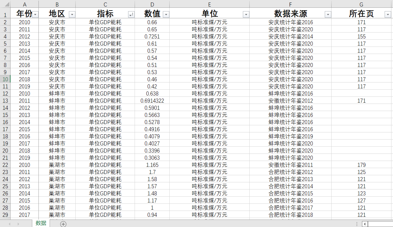Click 单位GDP能耗 cell in row 16
Screen dimensions: 393x227
[105, 122]
